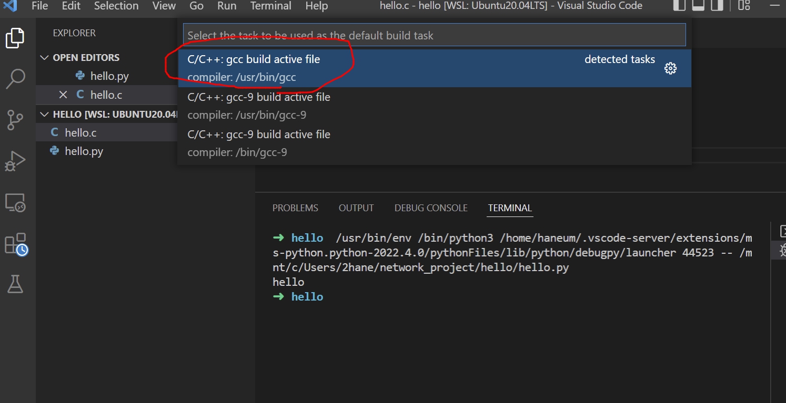This screenshot has height=403, width=786.
Task: Switch to the PROBLEMS panel tab
Action: [295, 208]
